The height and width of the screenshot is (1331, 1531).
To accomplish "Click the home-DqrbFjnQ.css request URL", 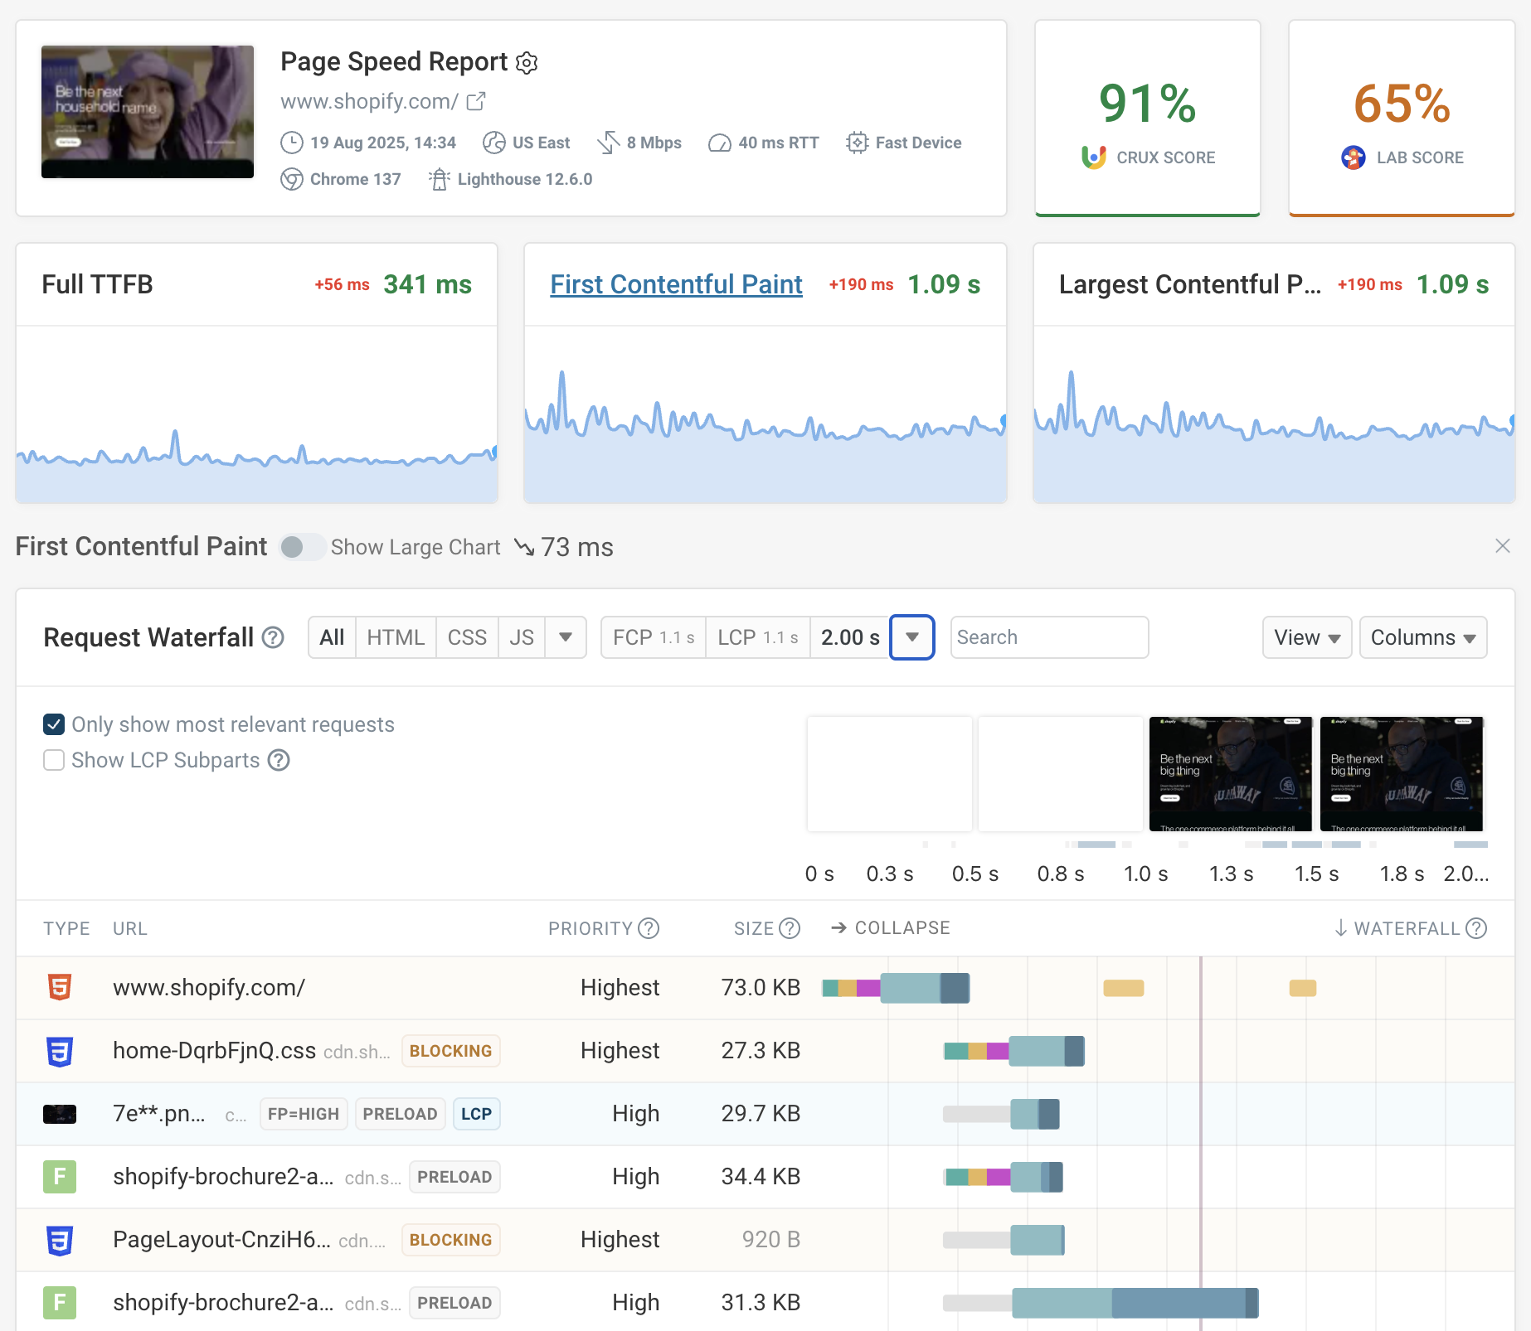I will pyautogui.click(x=214, y=1051).
